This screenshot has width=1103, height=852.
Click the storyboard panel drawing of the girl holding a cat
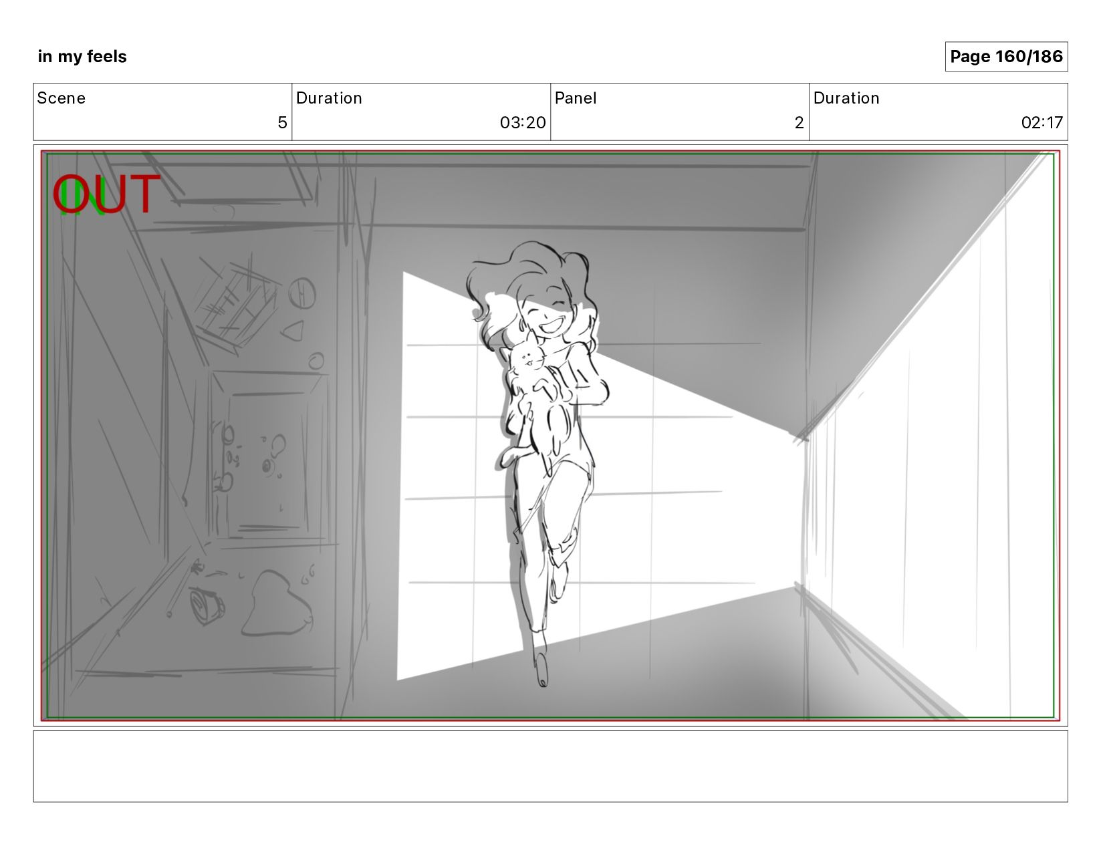tap(550, 436)
